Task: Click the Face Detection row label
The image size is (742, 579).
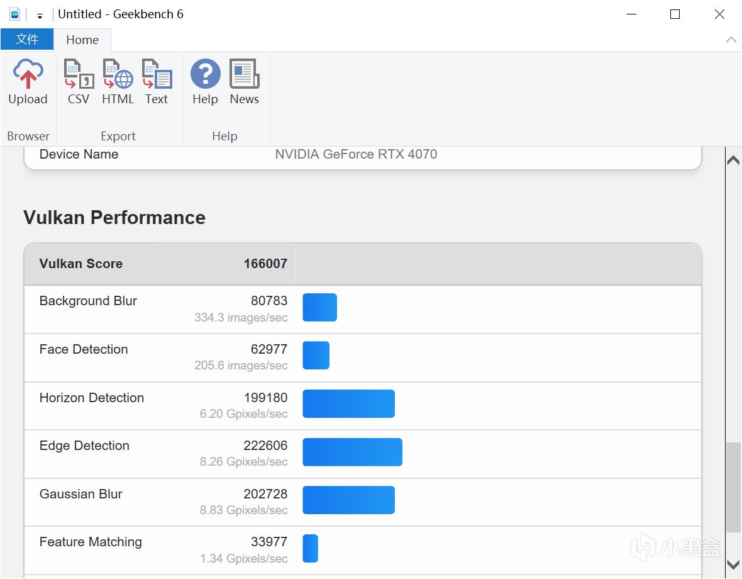Action: click(x=84, y=349)
